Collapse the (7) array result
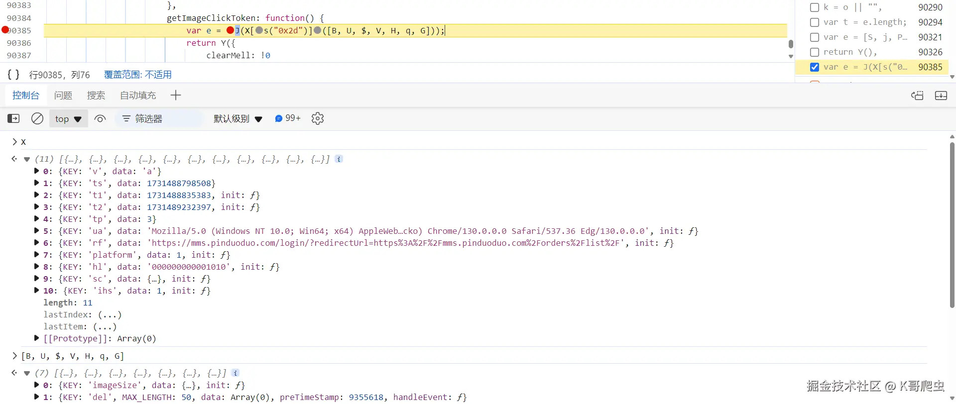Image resolution: width=956 pixels, height=404 pixels. point(27,373)
